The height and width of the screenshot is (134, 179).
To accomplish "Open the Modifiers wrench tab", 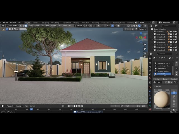I will (x=150, y=91).
